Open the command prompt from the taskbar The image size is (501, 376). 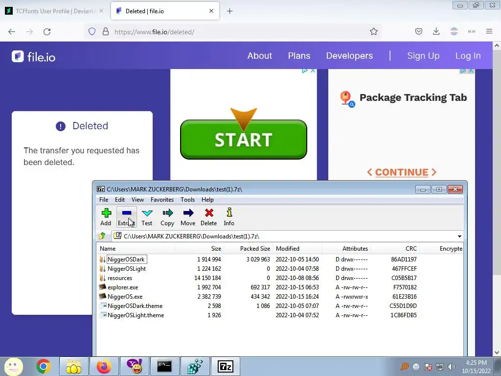(x=164, y=366)
